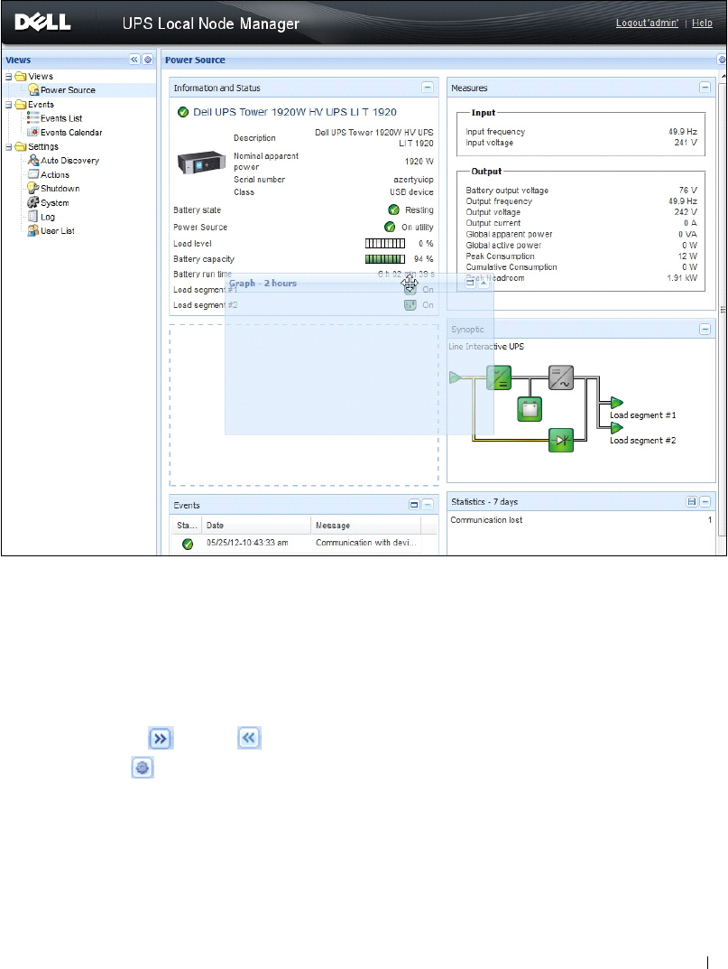Click the Logout 'admin' link
Screen dimensions: 728x969
pyautogui.click(x=647, y=23)
